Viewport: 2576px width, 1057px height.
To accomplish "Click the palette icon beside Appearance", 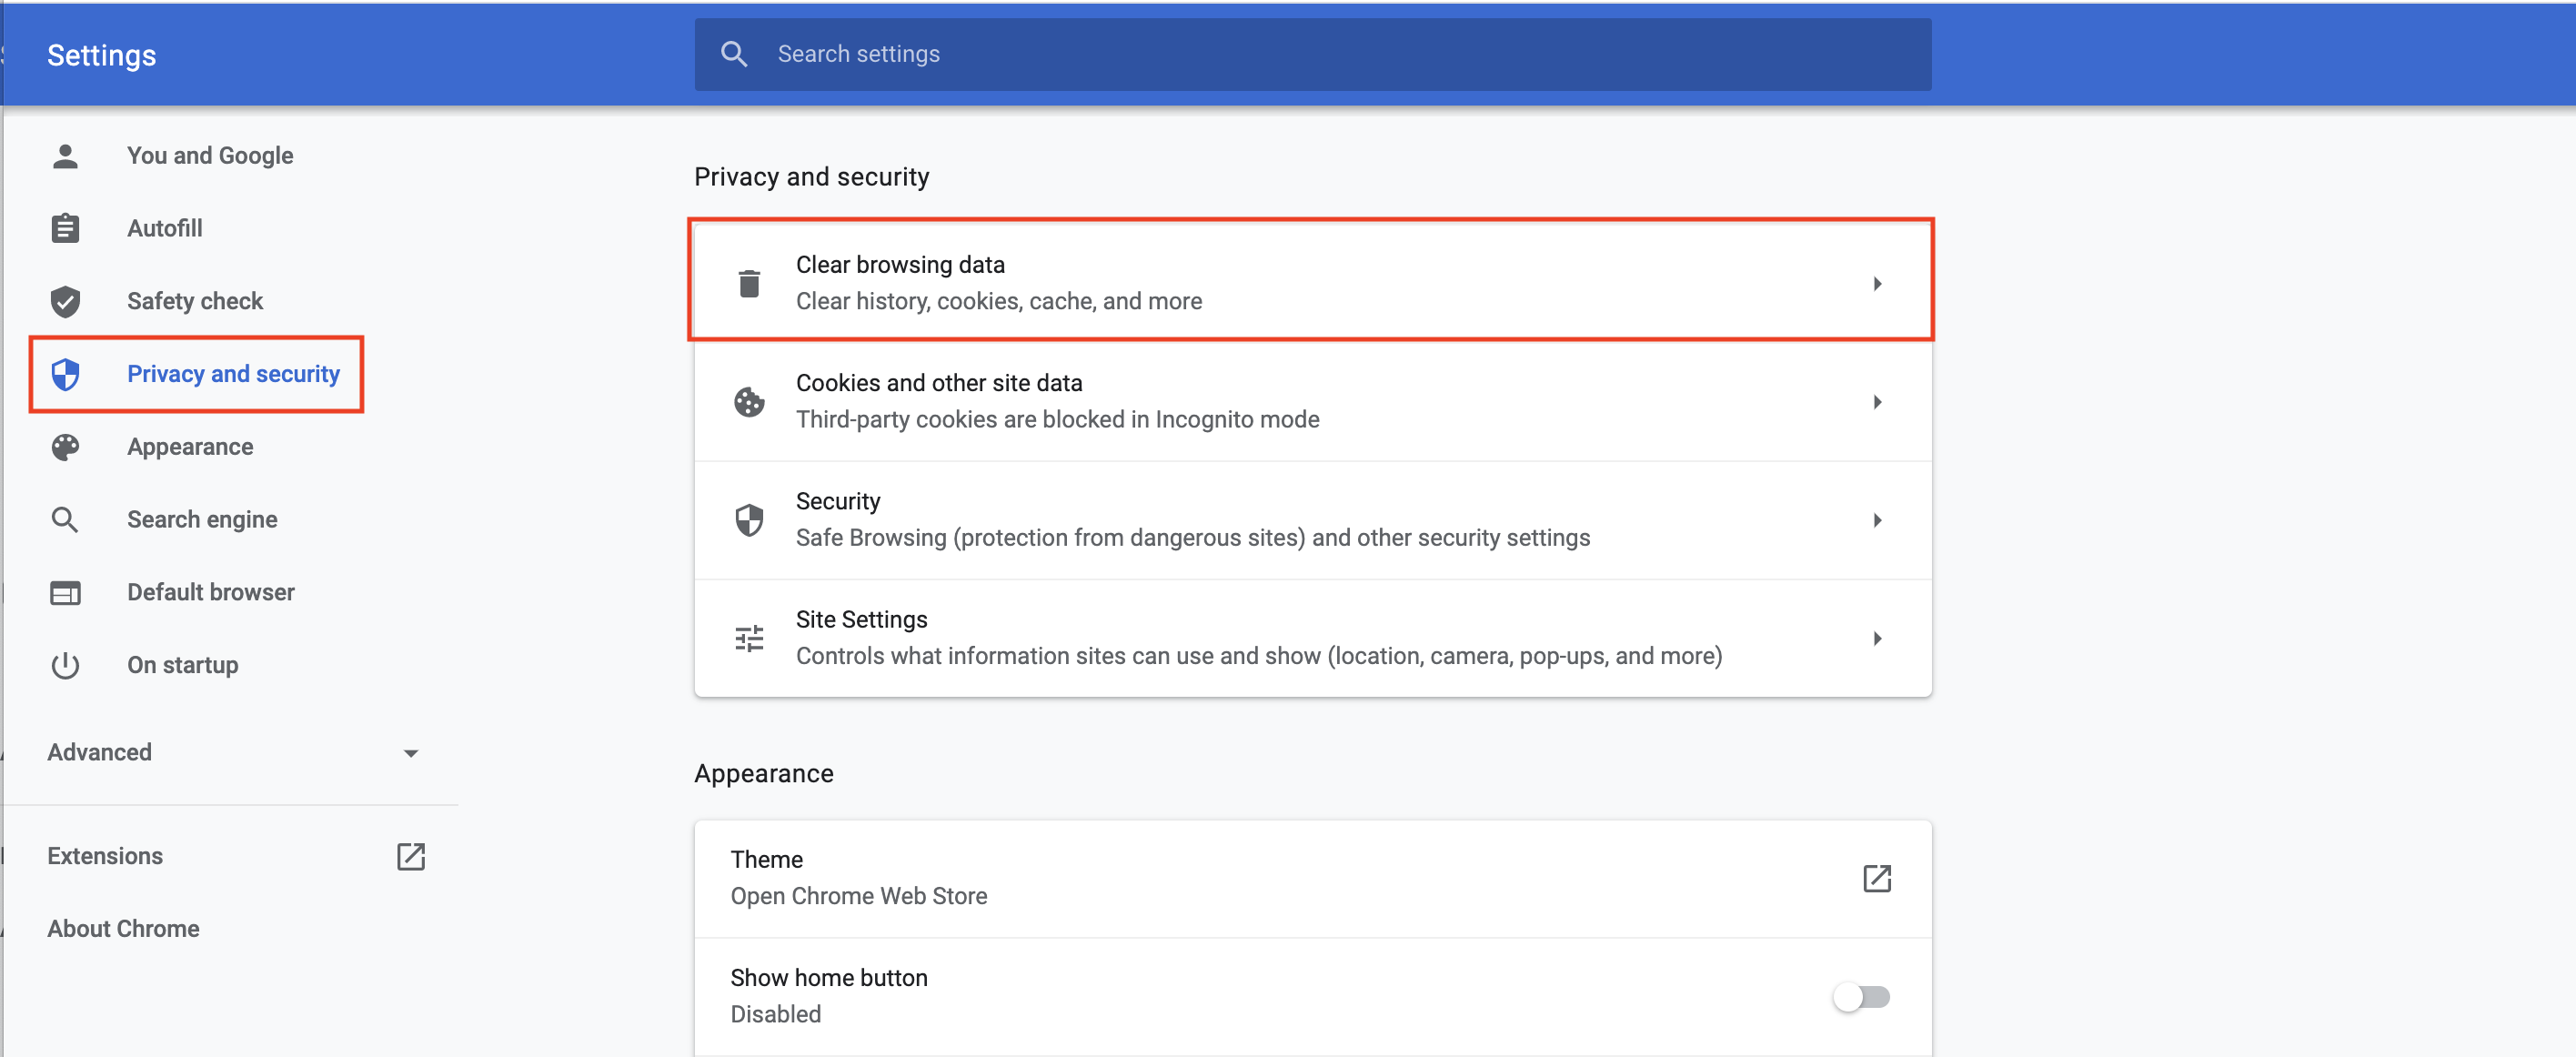I will click(x=65, y=447).
